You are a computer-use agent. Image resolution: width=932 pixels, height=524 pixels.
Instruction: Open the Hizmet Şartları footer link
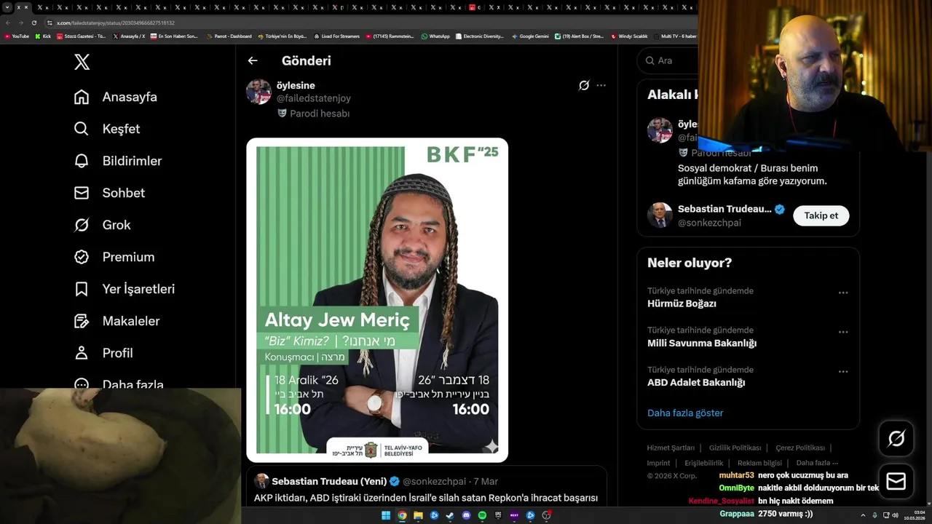(x=671, y=448)
